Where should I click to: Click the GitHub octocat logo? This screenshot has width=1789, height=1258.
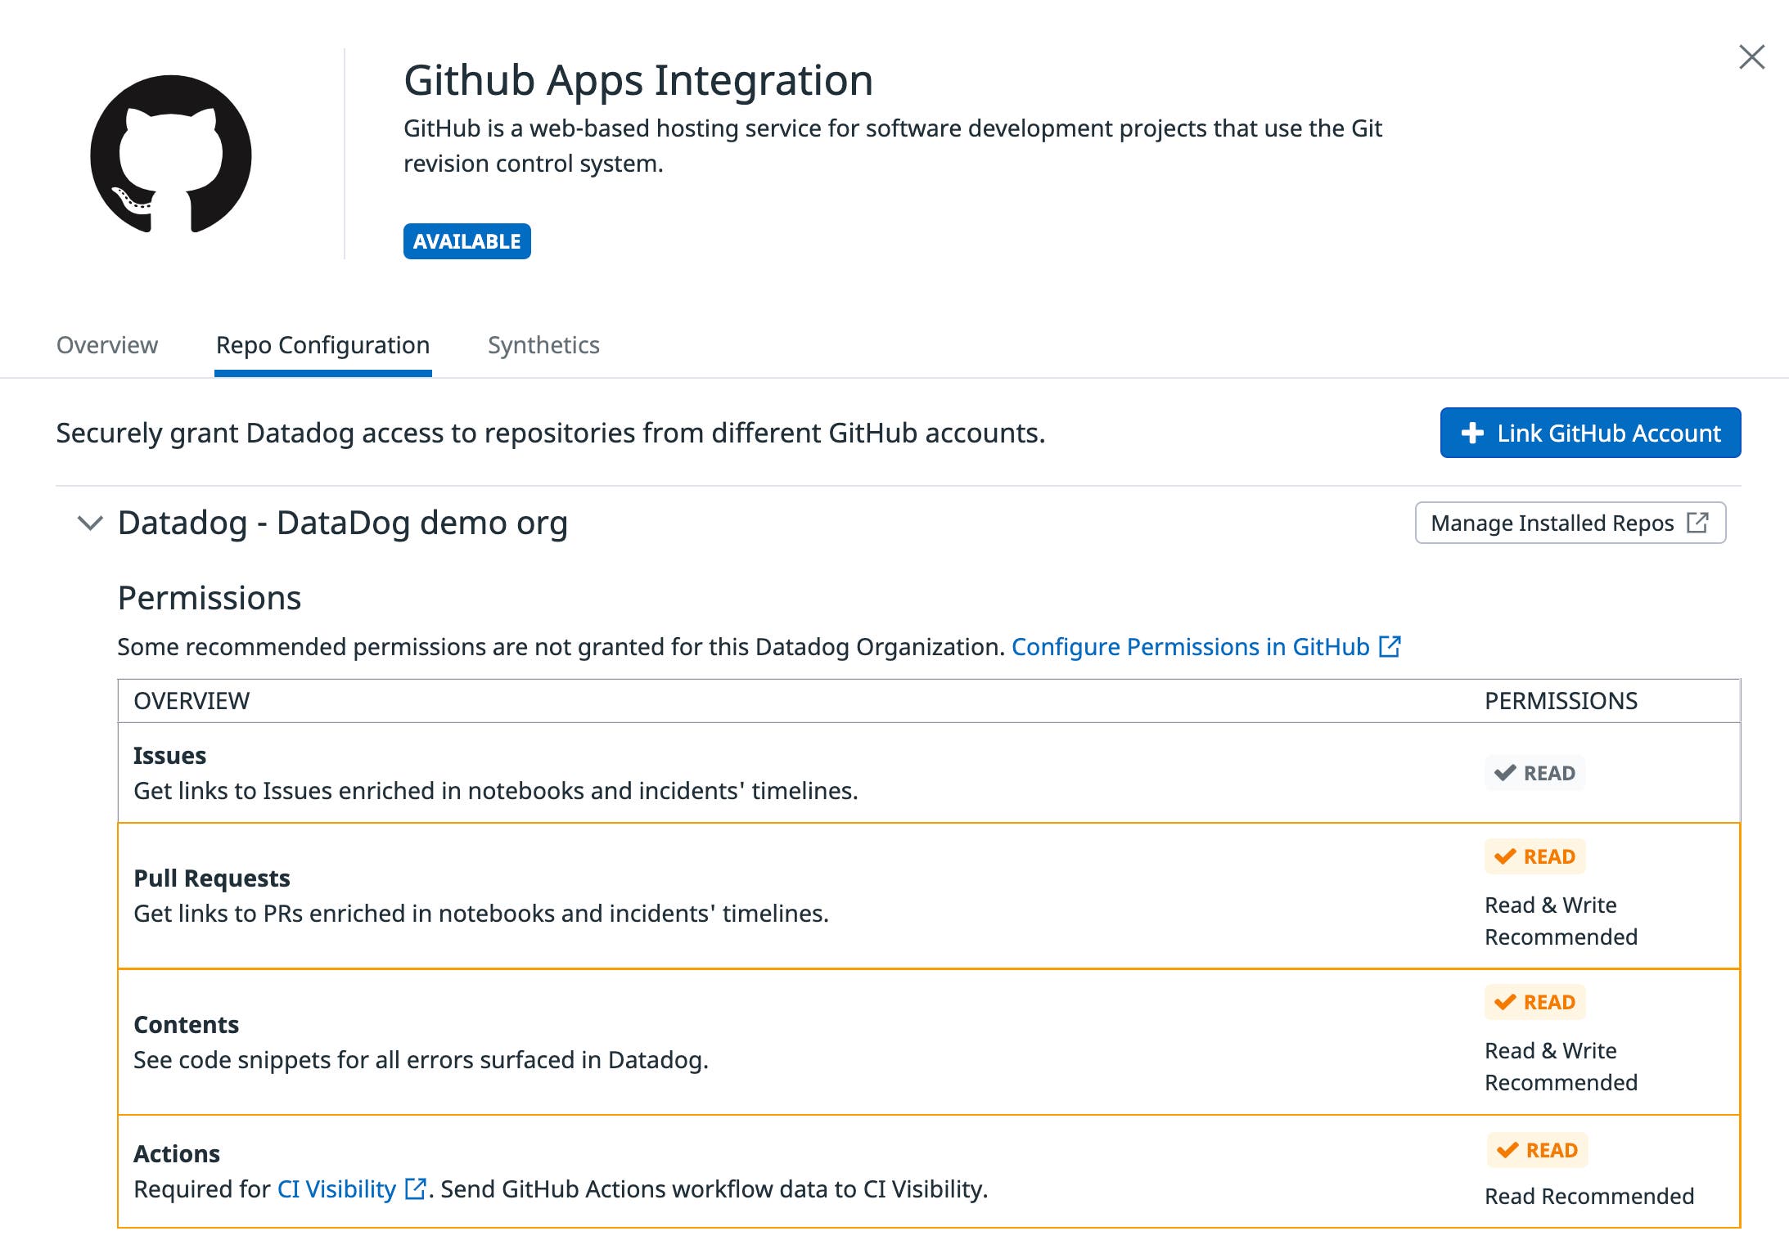[x=169, y=151]
